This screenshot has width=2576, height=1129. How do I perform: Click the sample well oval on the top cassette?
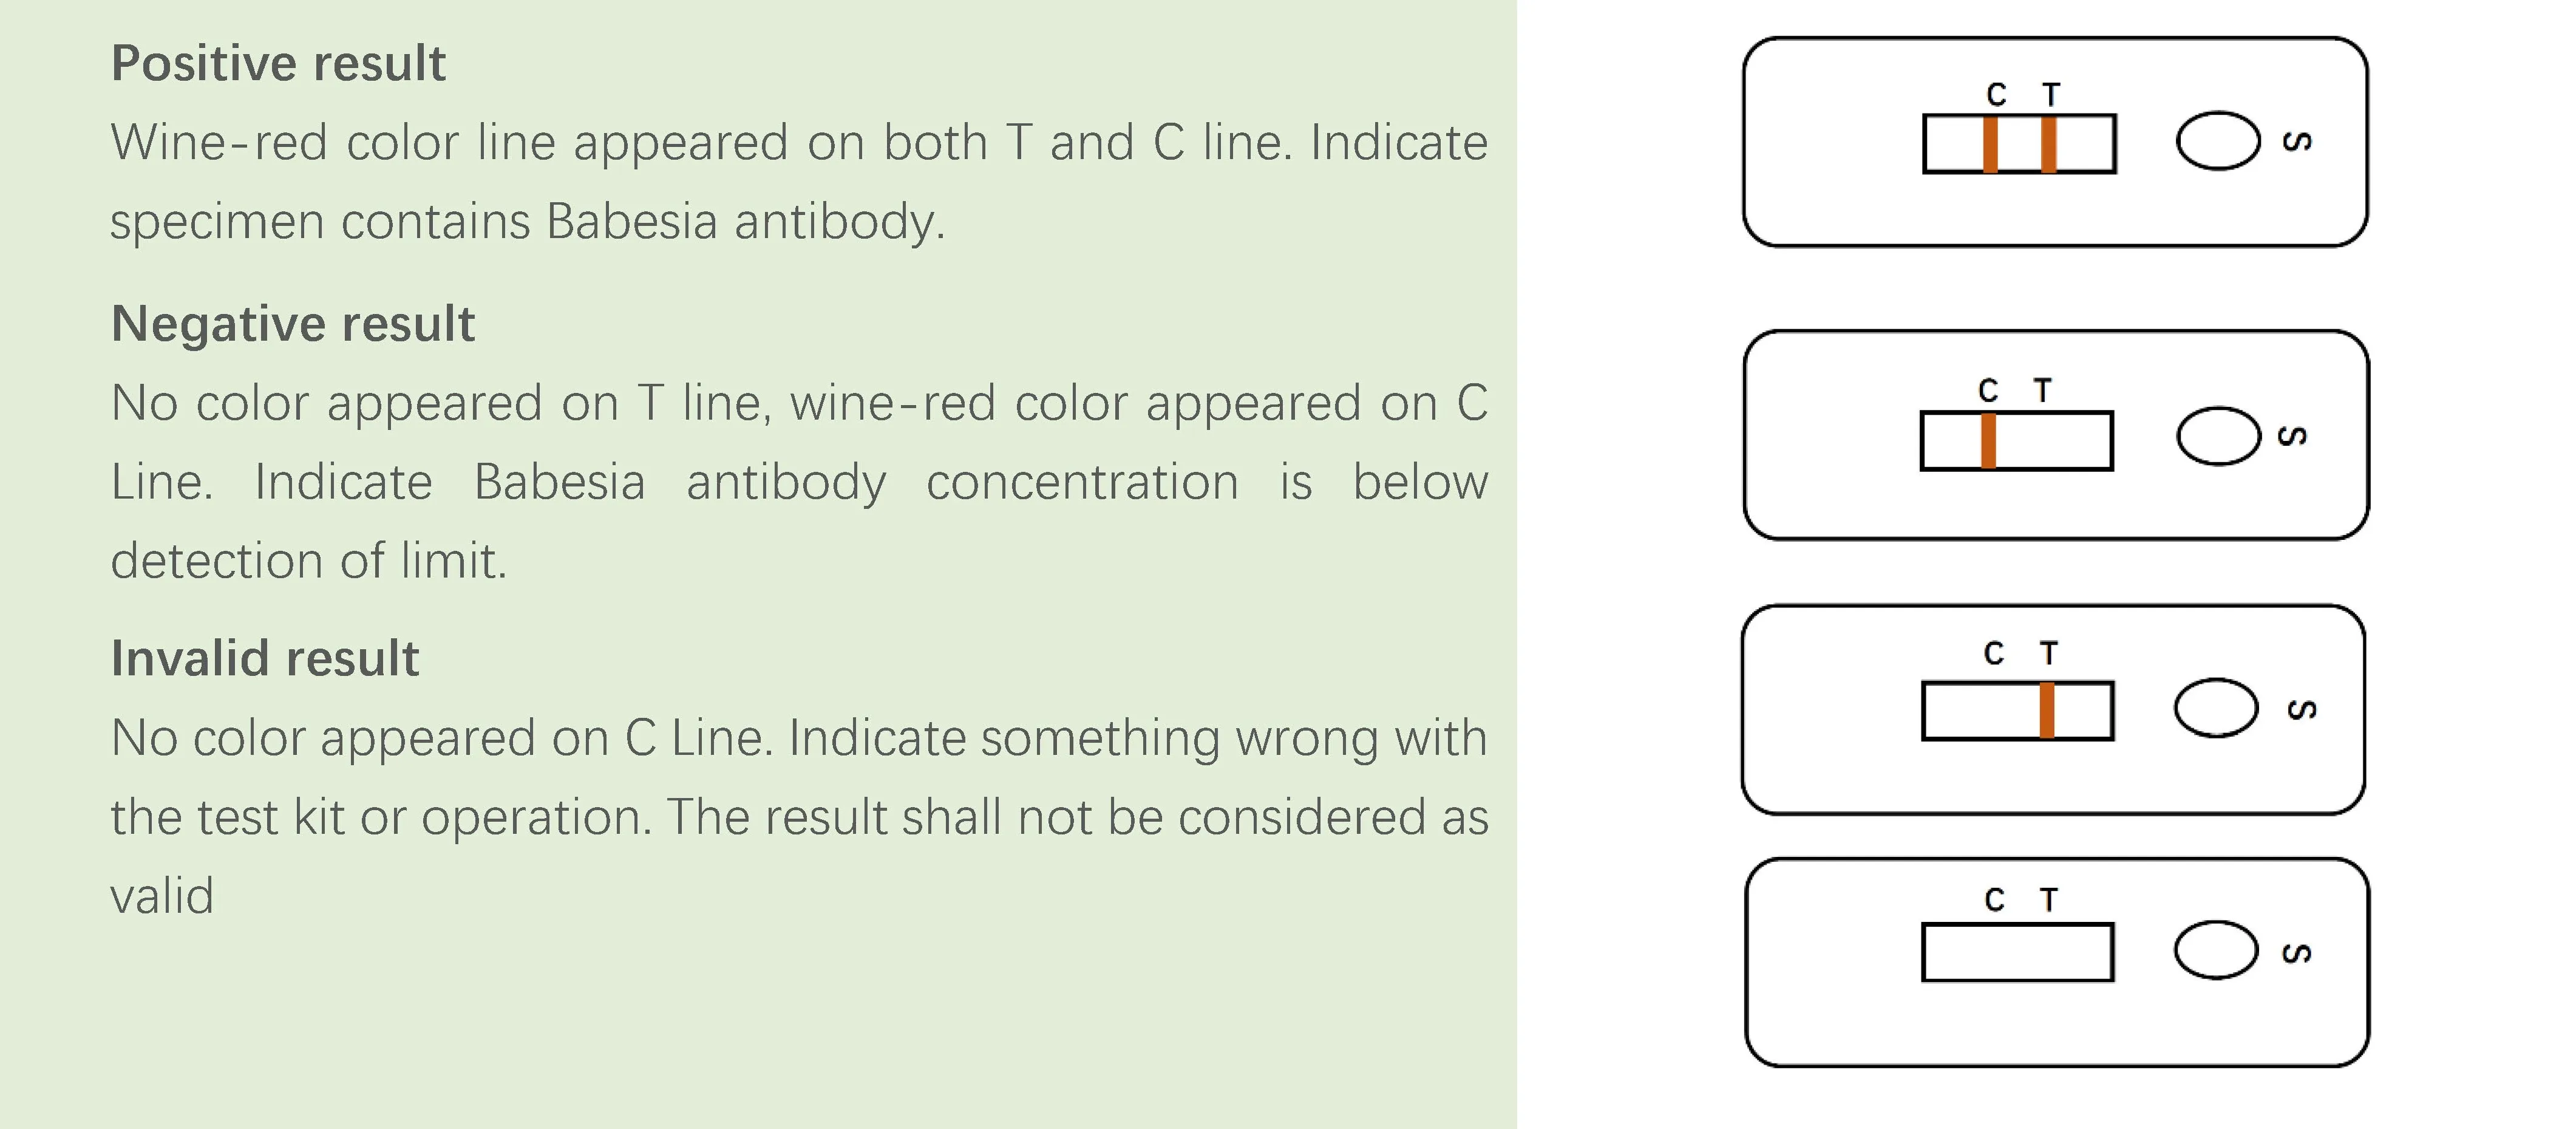(x=2218, y=141)
